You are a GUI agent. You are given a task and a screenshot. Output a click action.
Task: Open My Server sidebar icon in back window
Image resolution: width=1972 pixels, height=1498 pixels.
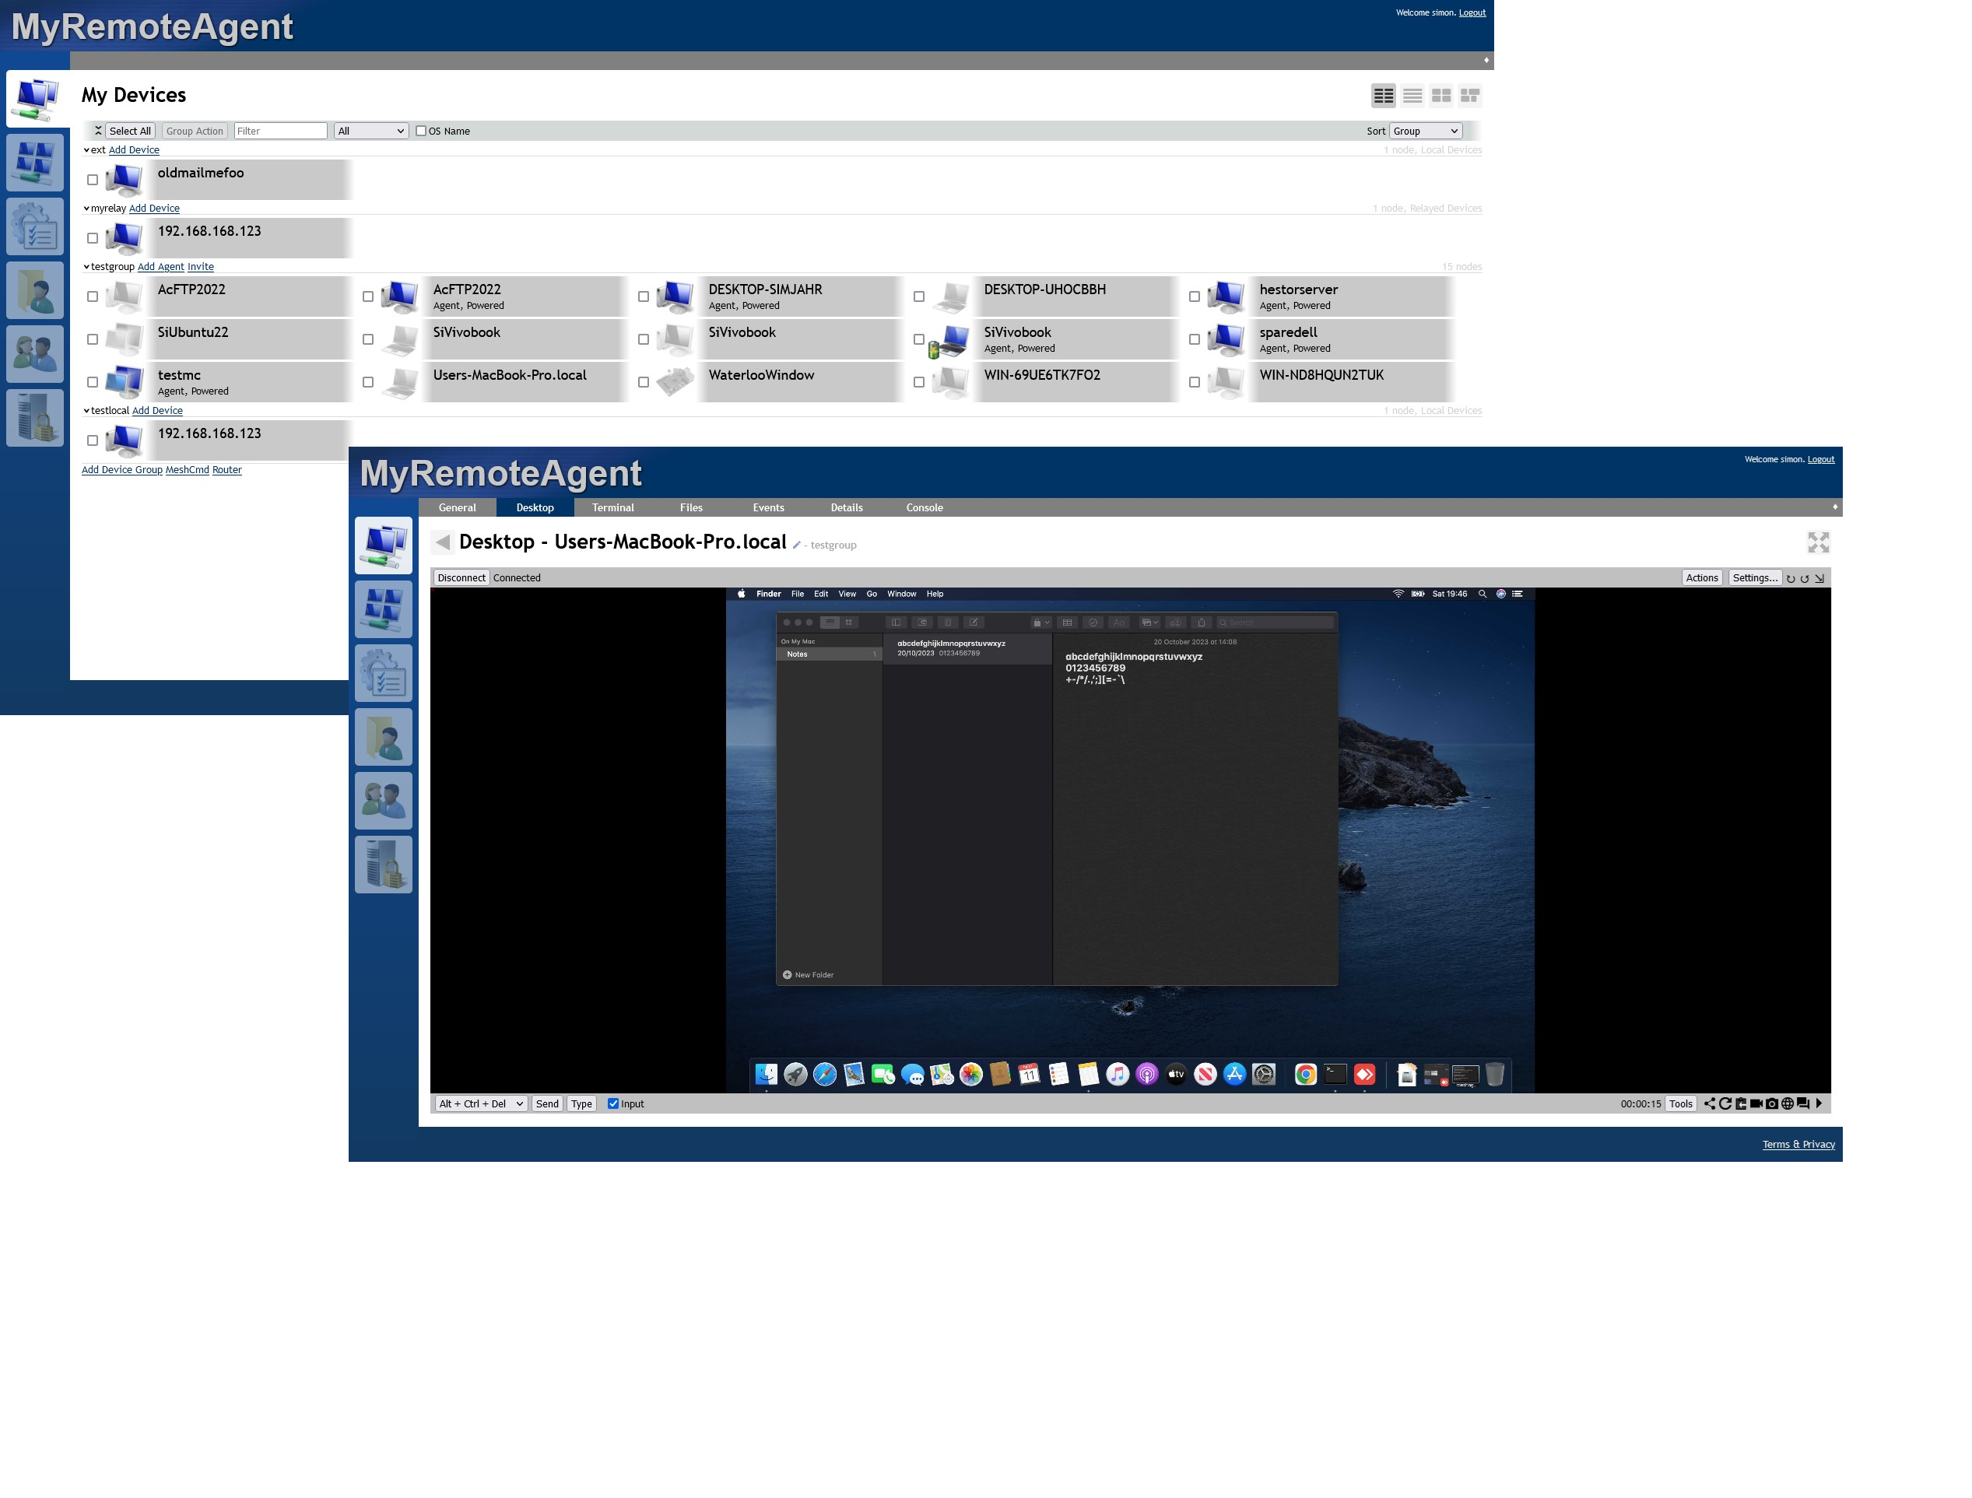(35, 418)
